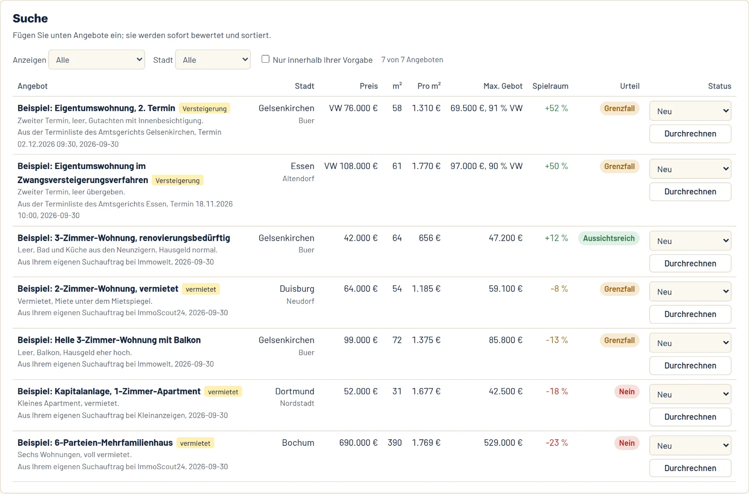Click the Max. Gebot column header
The image size is (749, 494).
point(503,86)
